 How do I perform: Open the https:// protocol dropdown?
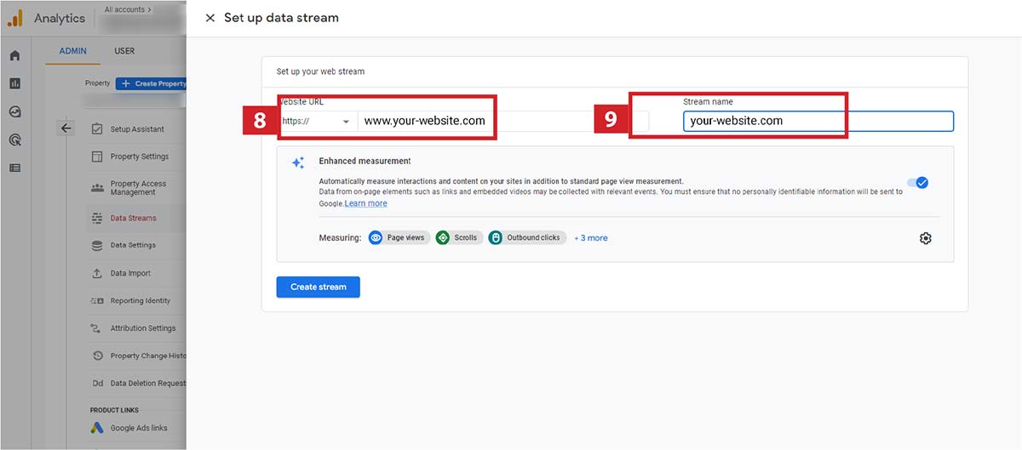[316, 122]
